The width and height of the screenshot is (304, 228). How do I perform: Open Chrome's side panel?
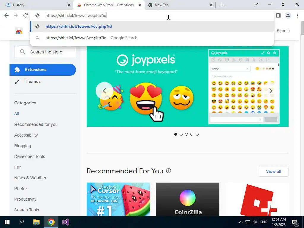point(278,15)
